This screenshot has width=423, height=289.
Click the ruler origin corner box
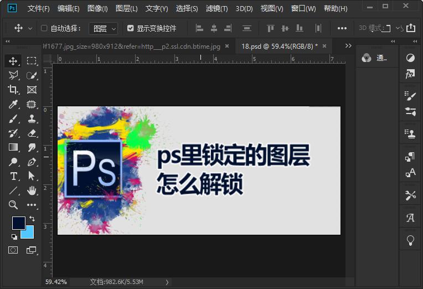tap(48, 59)
